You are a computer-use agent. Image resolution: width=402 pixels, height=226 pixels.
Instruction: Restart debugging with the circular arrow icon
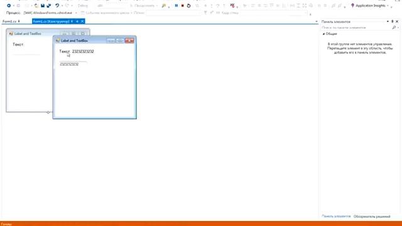[188, 6]
